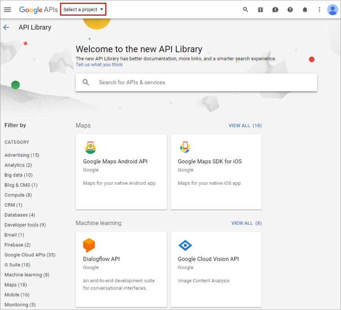Filter by Email (1) category

pos(15,235)
